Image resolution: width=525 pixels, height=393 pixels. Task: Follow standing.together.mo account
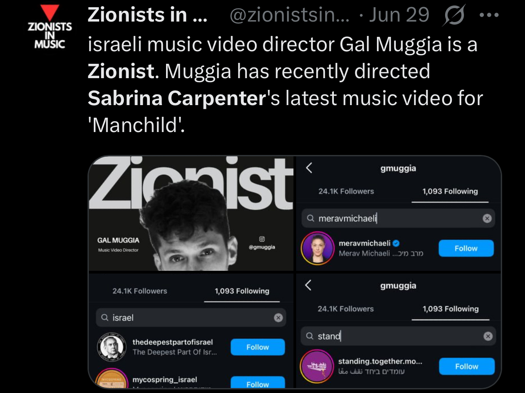coord(467,366)
